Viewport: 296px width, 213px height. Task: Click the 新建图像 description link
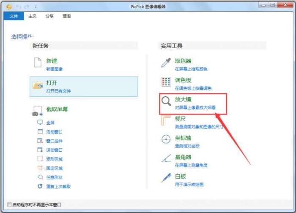click(x=55, y=69)
